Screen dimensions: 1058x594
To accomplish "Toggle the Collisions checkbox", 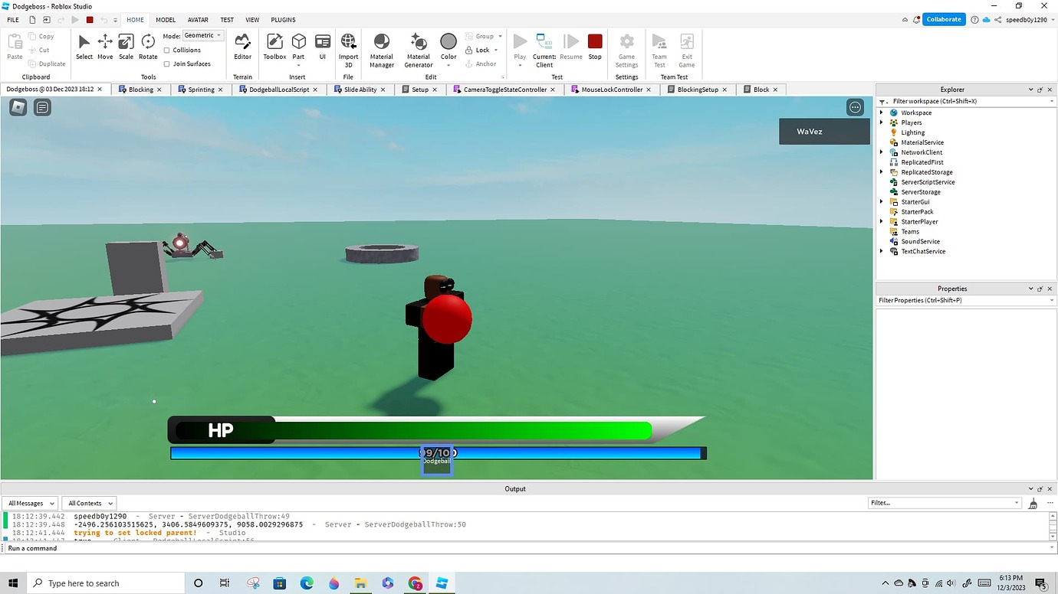I will [x=167, y=51].
